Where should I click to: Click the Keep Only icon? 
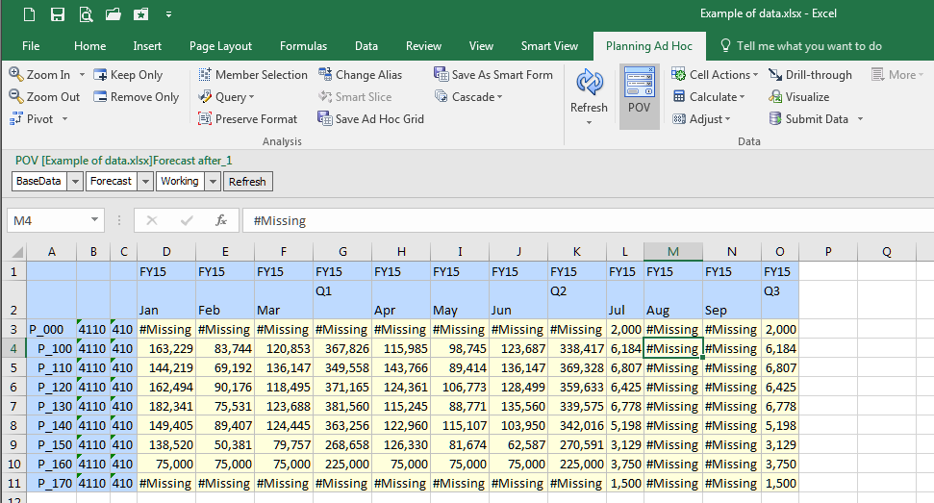[x=101, y=75]
